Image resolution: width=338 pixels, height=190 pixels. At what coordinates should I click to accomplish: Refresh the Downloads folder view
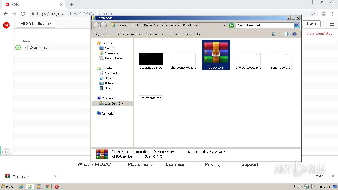click(x=231, y=25)
